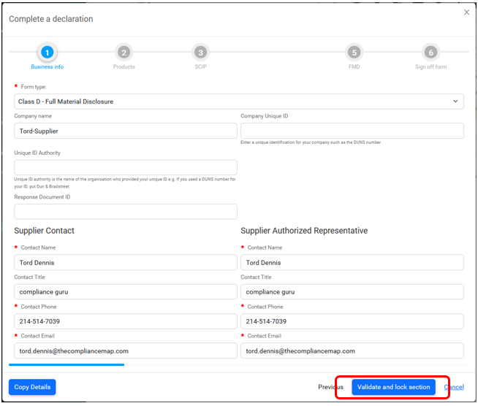Image resolution: width=478 pixels, height=406 pixels.
Task: Click Validate and lock section button
Action: click(x=393, y=387)
